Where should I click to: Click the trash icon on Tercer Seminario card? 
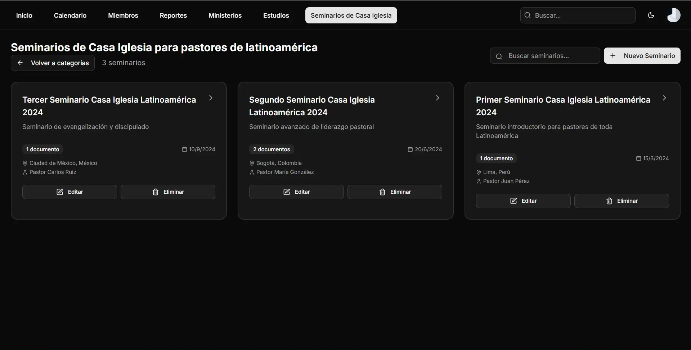pyautogui.click(x=156, y=192)
